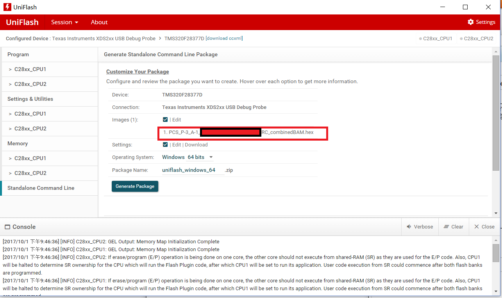Clear the console output

coord(453,227)
